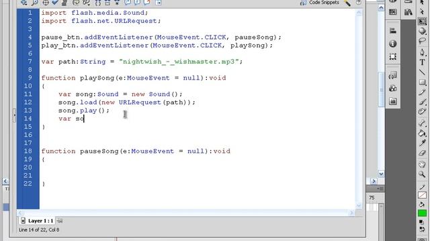Click the timeline frame number 75
The width and height of the screenshot is (430, 241).
pos(372,198)
